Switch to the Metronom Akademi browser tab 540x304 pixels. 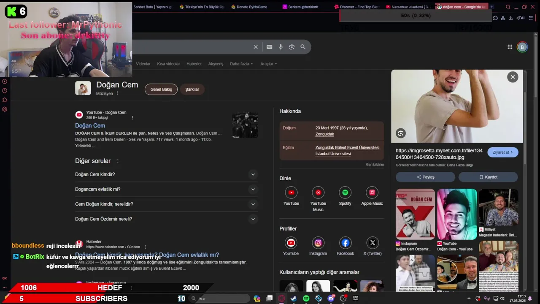[409, 7]
